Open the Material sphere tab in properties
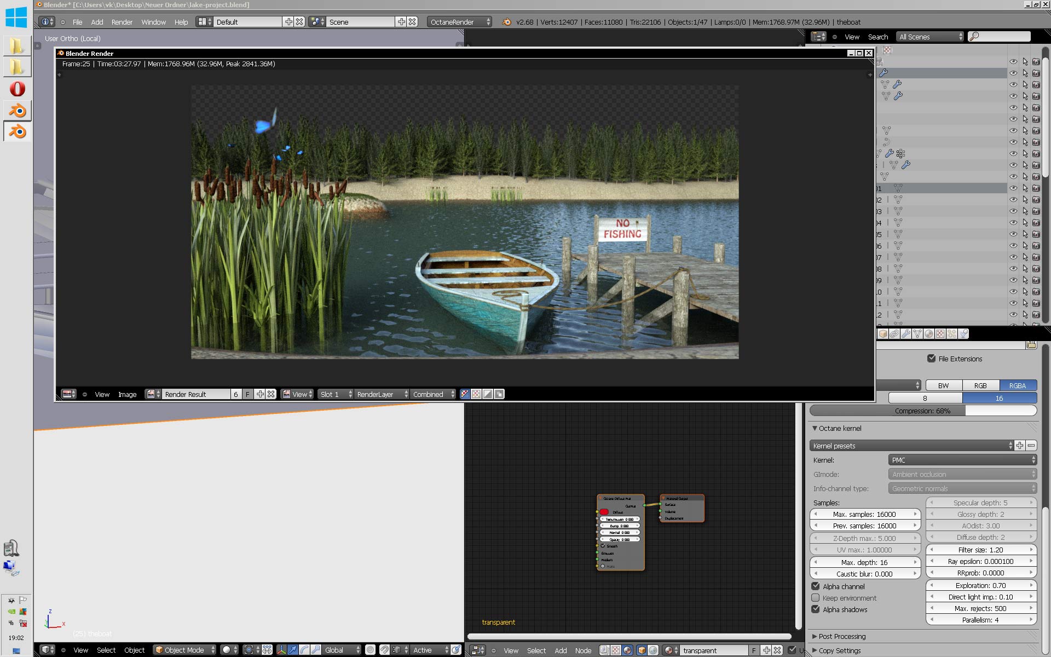Viewport: 1051px width, 657px height. (x=929, y=333)
